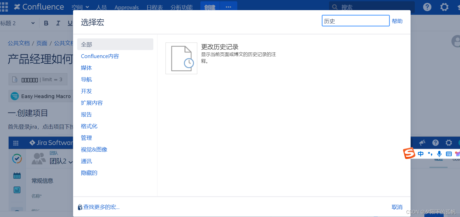
Task: Click the limit = 3 macro placeholder
Action: point(38,79)
